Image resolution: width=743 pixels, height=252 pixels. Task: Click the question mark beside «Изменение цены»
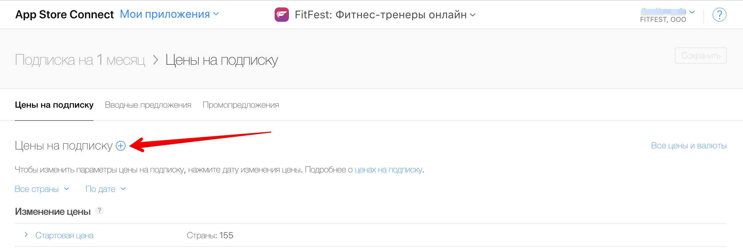point(100,211)
